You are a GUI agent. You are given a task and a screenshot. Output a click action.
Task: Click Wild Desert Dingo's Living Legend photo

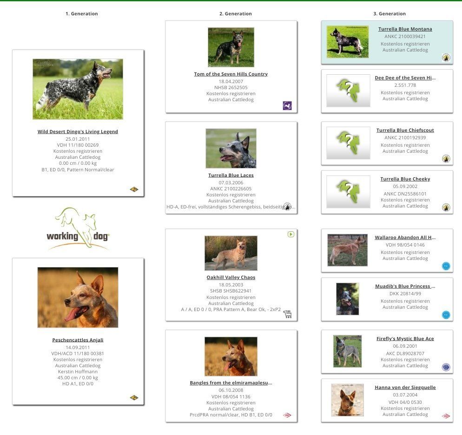78,89
